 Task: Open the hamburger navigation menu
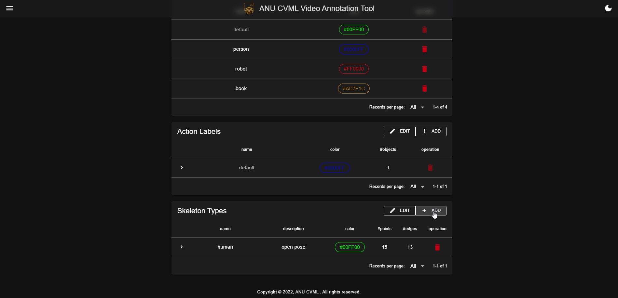10,8
